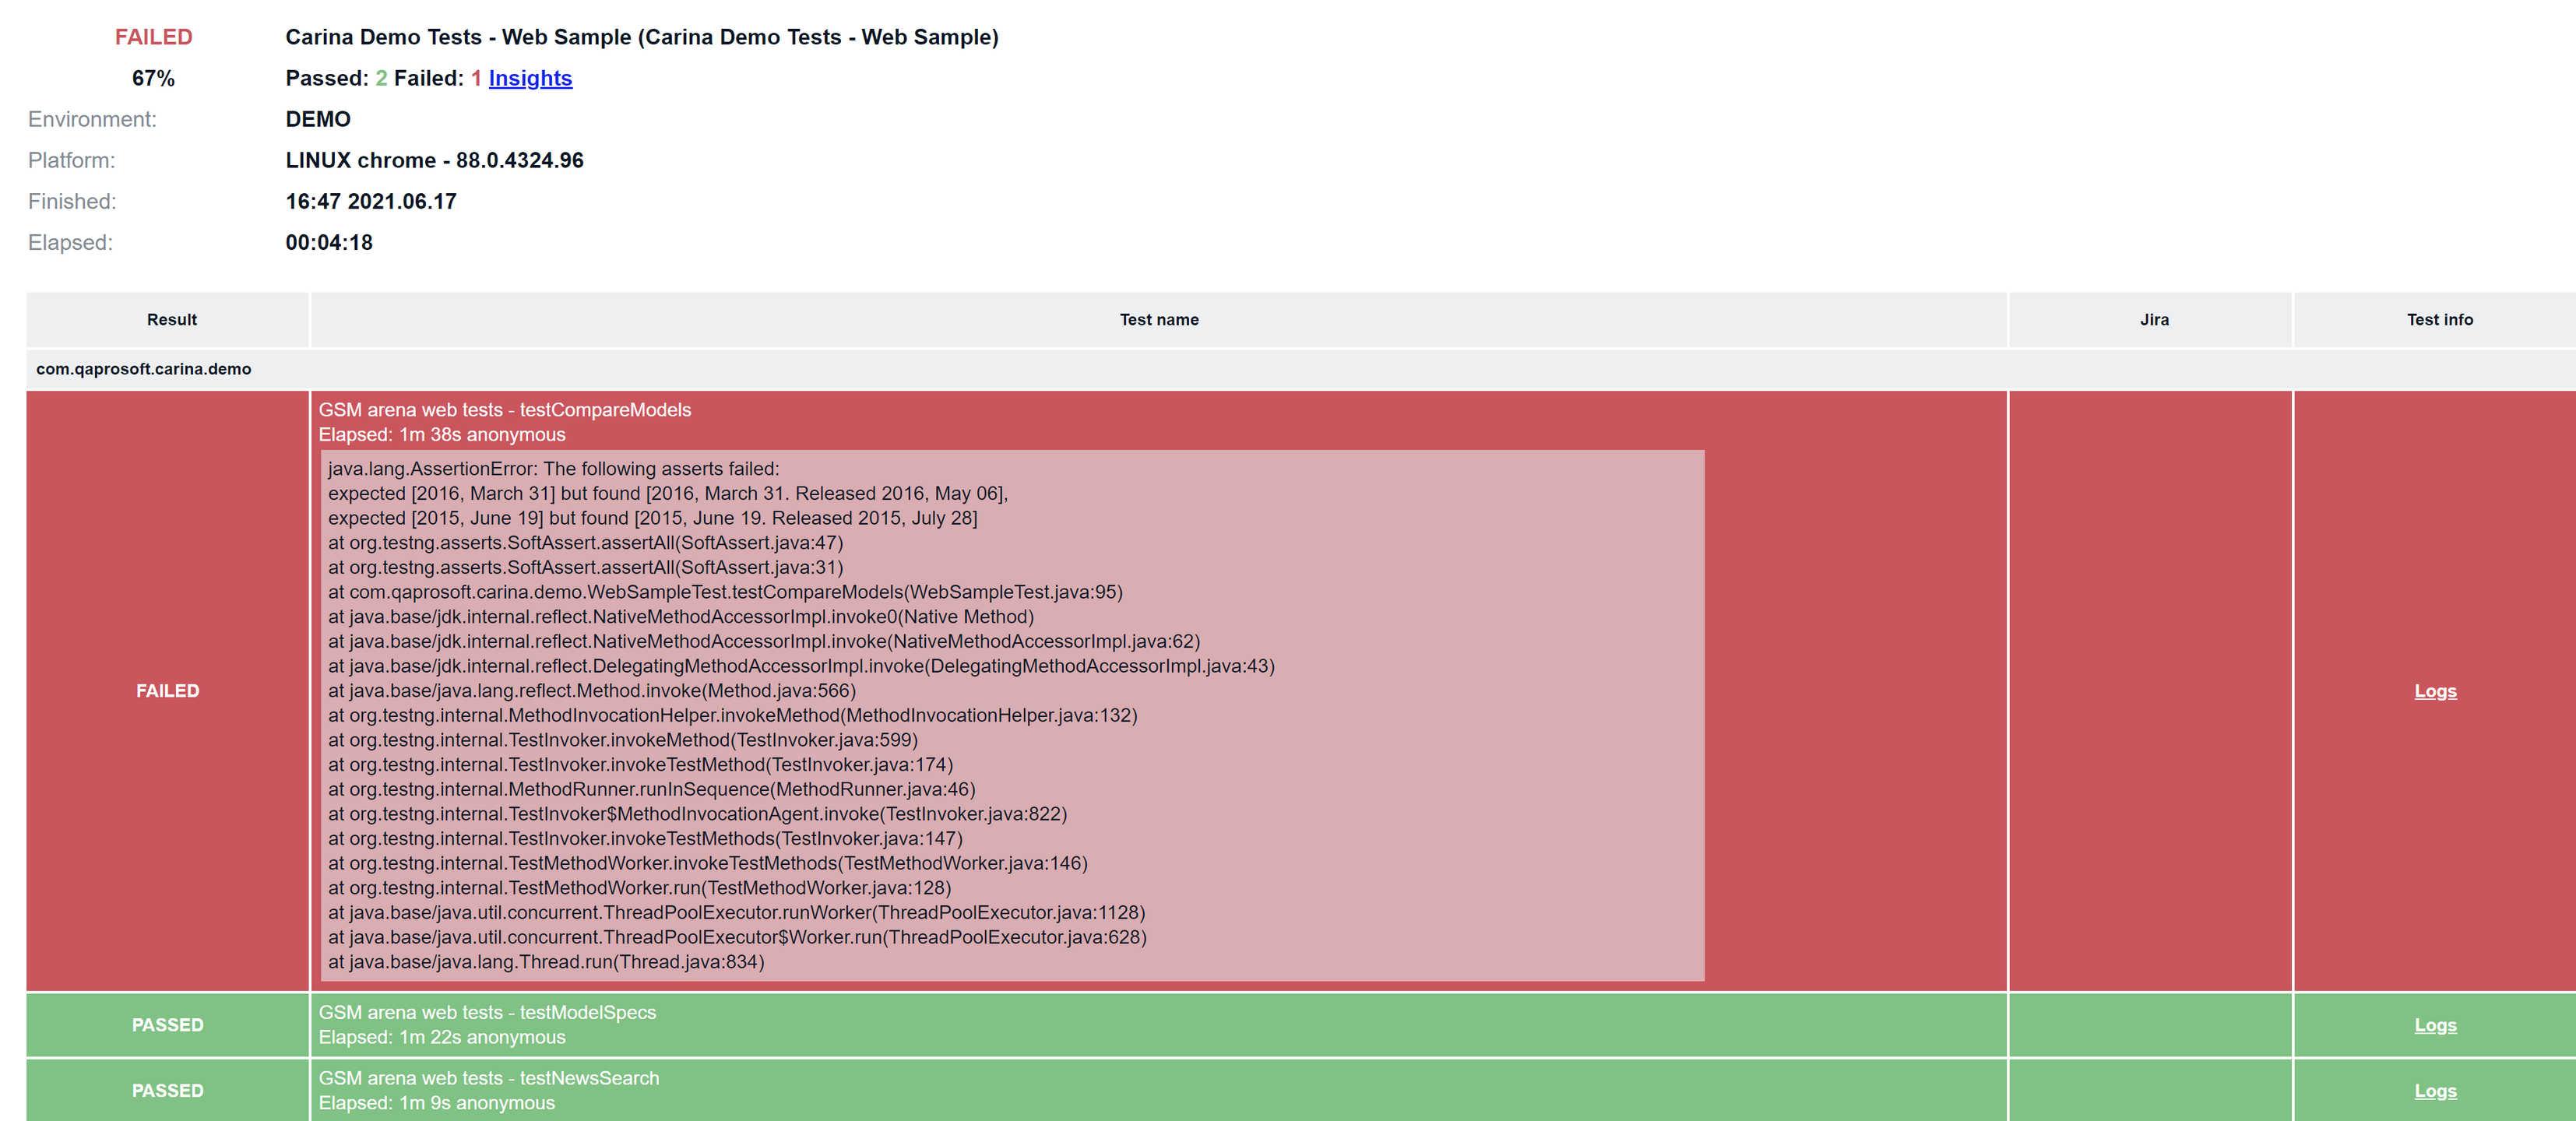Image resolution: width=2576 pixels, height=1121 pixels.
Task: Click the testModelSpecs test name
Action: [487, 1012]
